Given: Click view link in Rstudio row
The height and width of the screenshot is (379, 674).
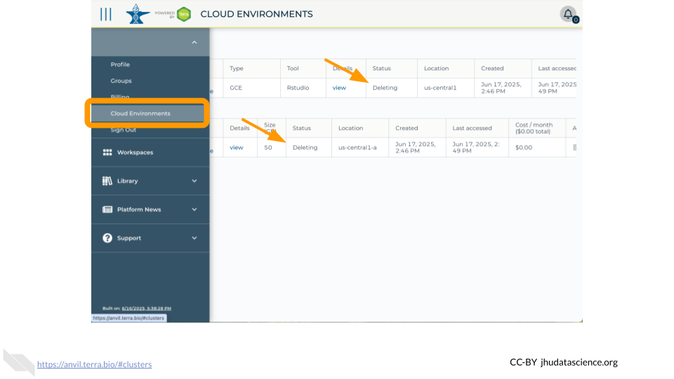Looking at the screenshot, I should (x=339, y=88).
